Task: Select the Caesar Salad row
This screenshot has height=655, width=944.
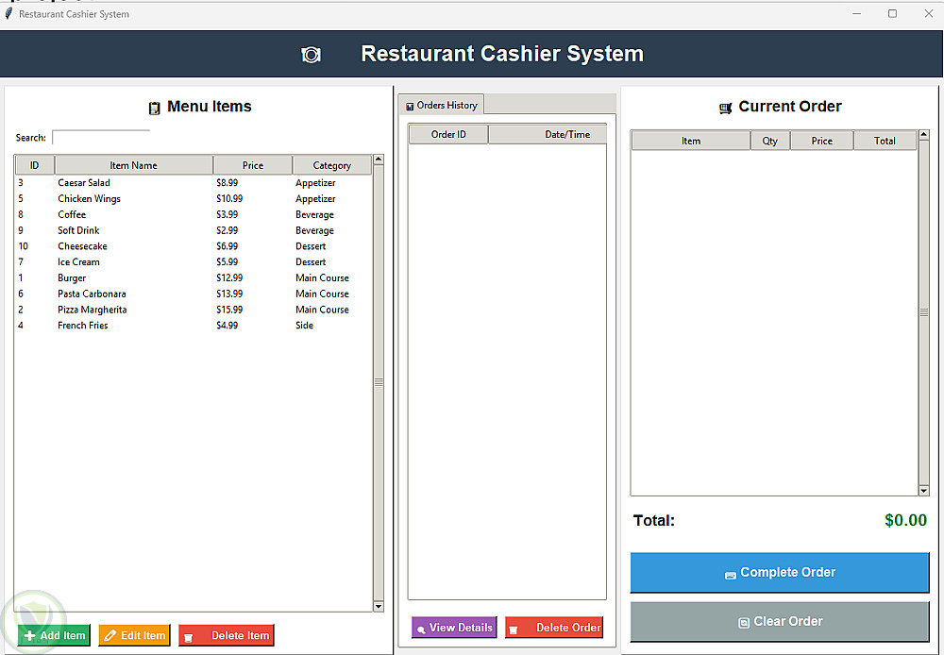Action: tap(194, 182)
